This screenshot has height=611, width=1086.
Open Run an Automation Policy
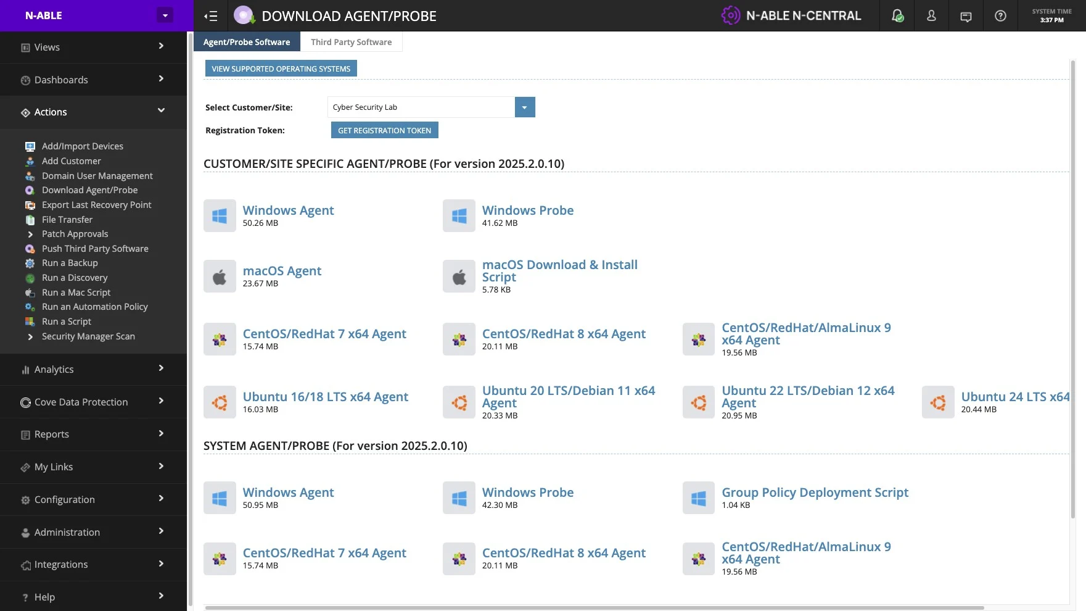[95, 307]
